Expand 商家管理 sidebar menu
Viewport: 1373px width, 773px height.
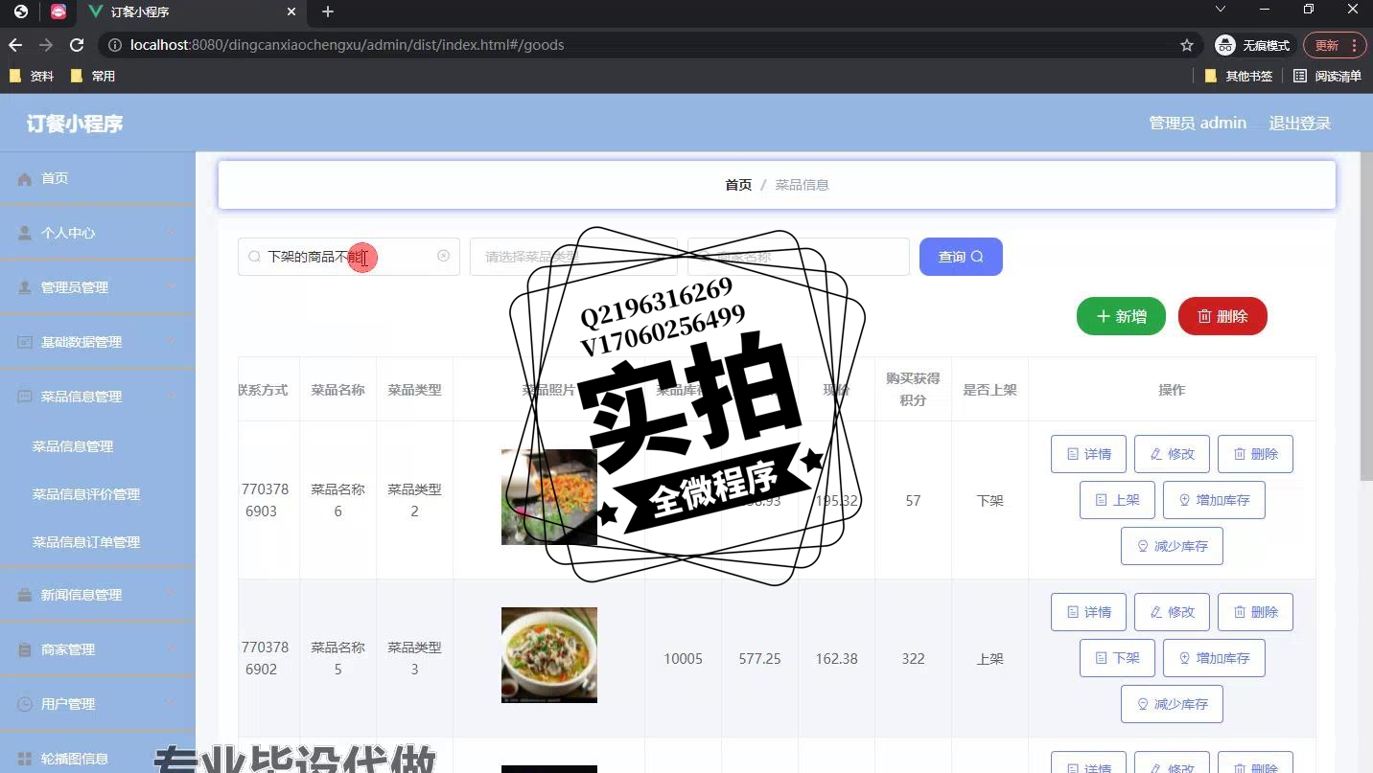pos(98,649)
